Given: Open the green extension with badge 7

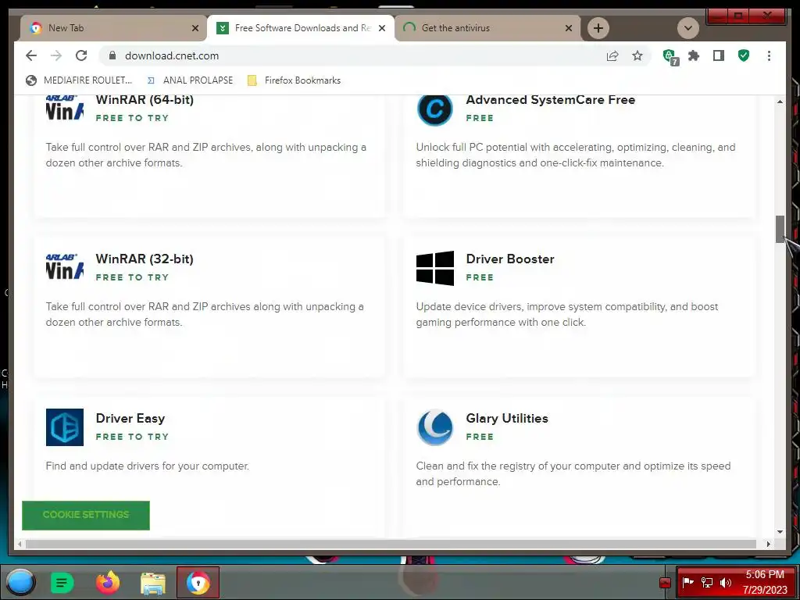Looking at the screenshot, I should pos(670,56).
